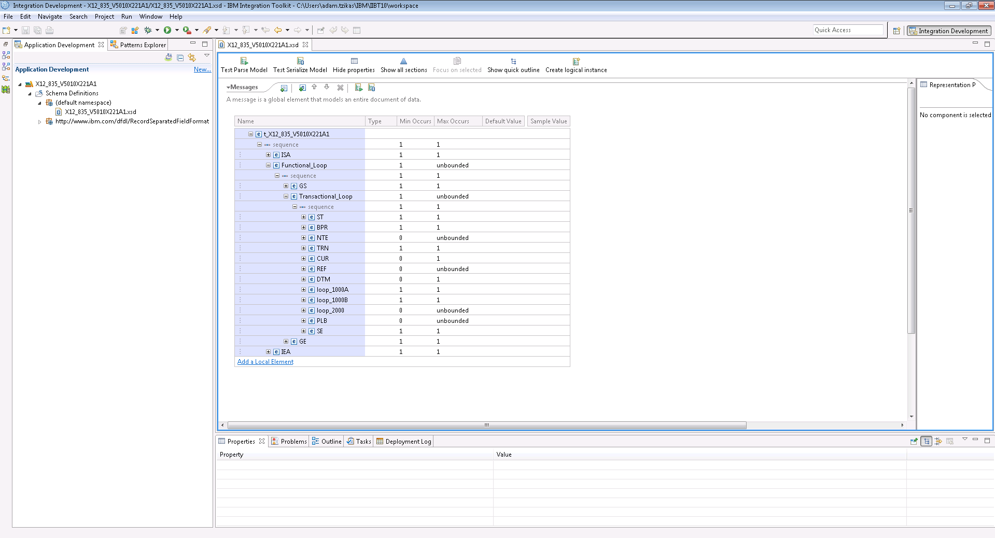Toggle Show Categories in Properties view
This screenshot has height=538, width=995.
927,441
